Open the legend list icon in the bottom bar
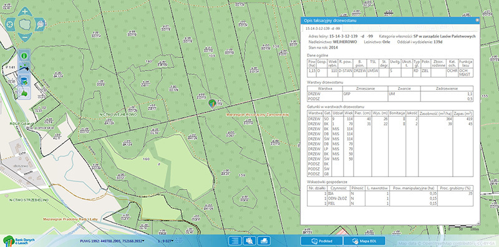Screen dimensions: 499x247 [x=235, y=241]
